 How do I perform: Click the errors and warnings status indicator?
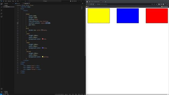[x=4, y=94]
